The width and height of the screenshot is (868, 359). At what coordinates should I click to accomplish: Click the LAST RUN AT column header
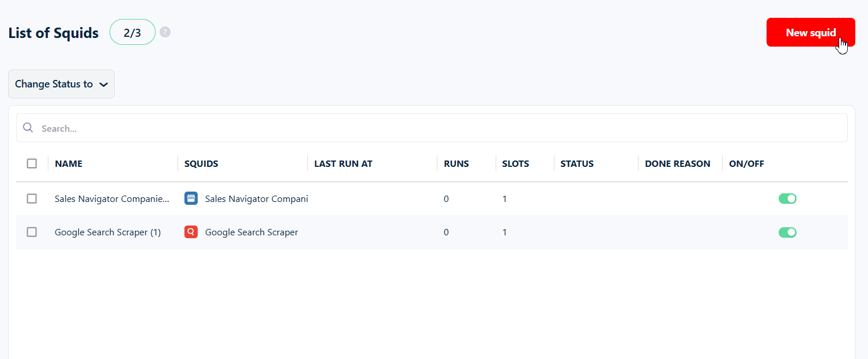pos(343,163)
